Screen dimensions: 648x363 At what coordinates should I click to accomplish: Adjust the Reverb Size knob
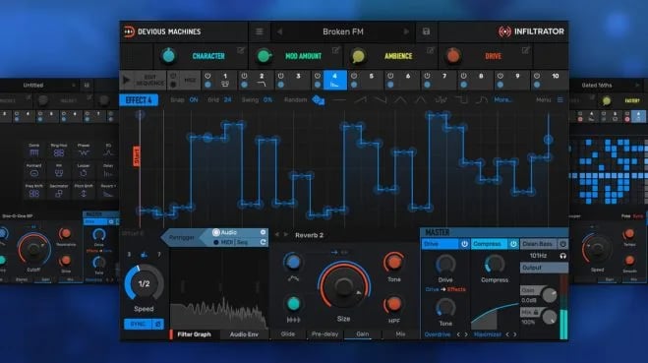[344, 286]
